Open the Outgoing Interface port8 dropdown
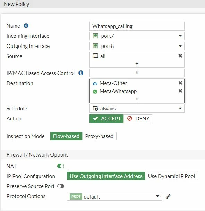 [x=137, y=46]
